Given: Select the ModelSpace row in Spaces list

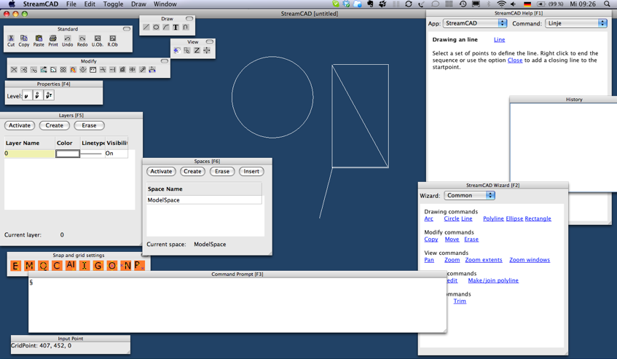Looking at the screenshot, I should 204,200.
